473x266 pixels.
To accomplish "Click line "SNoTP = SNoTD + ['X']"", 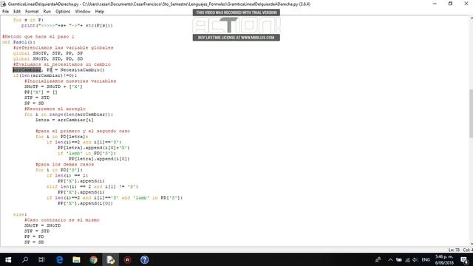I will (53, 86).
